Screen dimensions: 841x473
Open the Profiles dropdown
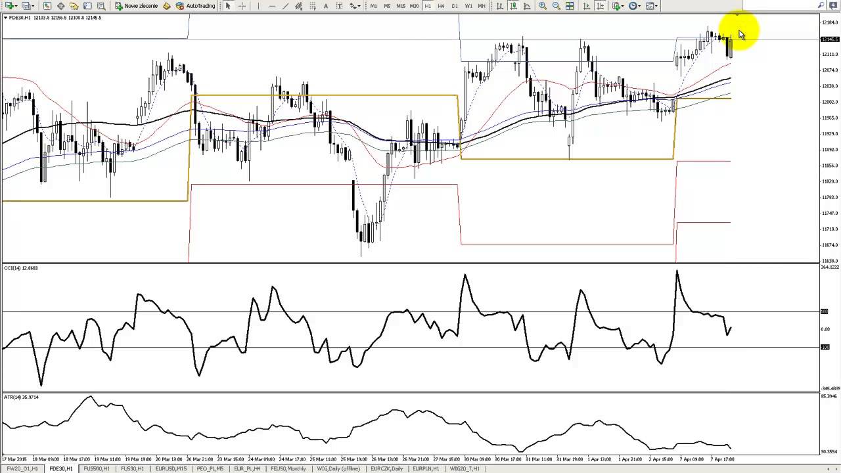click(x=29, y=6)
